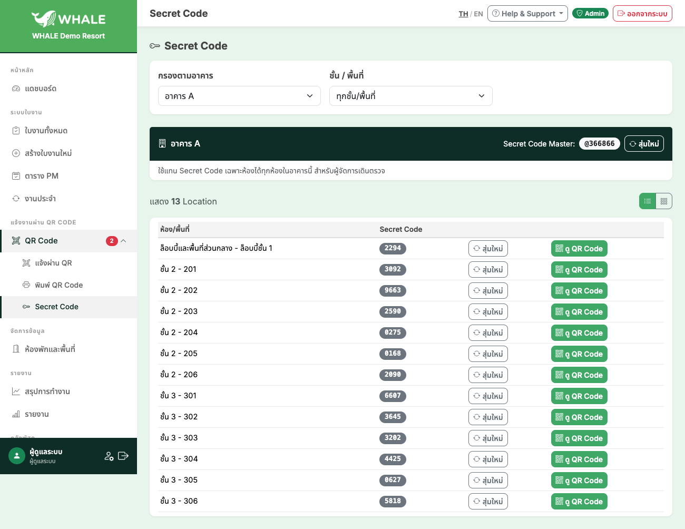Switch to list view toggle
685x529 pixels.
[x=648, y=201]
